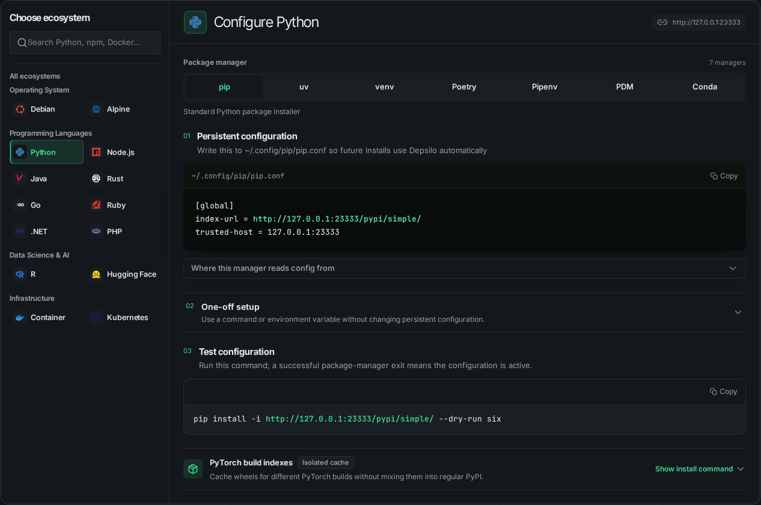Click the 'Infrastructure' group label
Screen dimensions: 761x505
pos(32,298)
